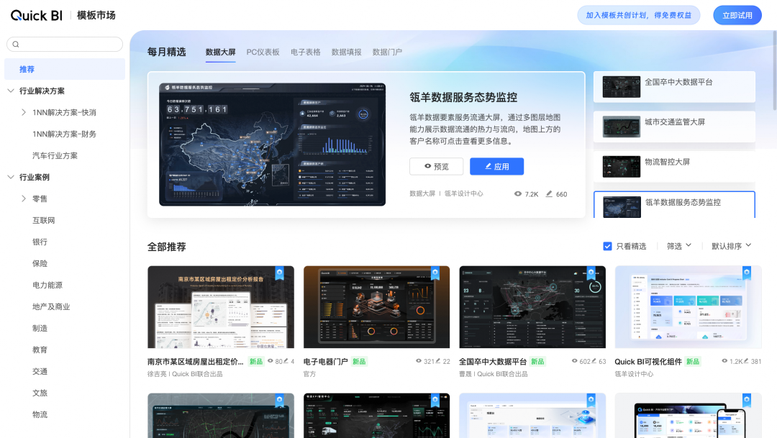This screenshot has height=438, width=777.
Task: Select 全国卒中大数据平台 in featured list
Action: (674, 87)
